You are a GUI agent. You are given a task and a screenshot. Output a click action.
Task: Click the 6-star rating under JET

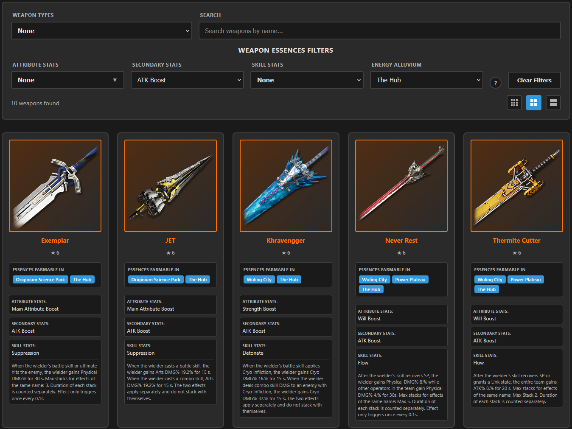pos(171,253)
